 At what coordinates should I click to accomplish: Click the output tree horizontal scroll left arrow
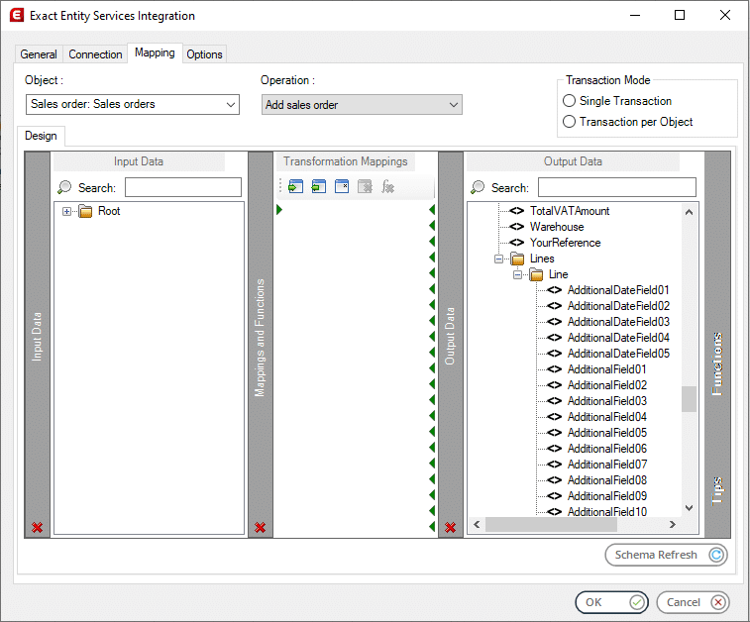tap(477, 525)
